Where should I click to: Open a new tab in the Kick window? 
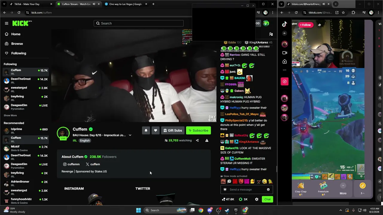153,4
